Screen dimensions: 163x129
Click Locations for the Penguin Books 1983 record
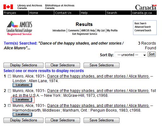(22, 114)
